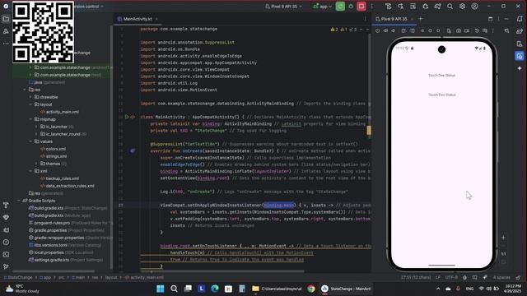Screen dimensions: 527x296
Task: Open the Pixel 9 API 35 device selector
Action: [x=283, y=7]
